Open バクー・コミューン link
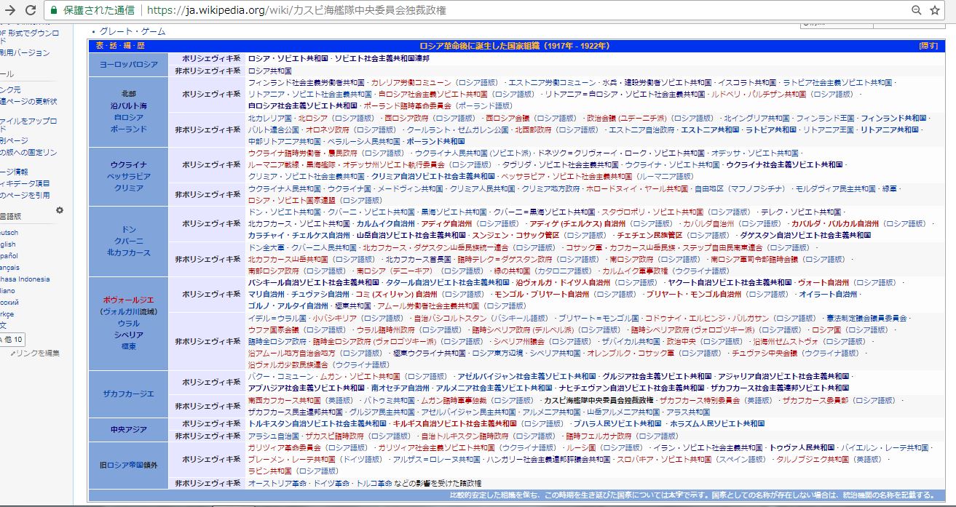 click(280, 376)
